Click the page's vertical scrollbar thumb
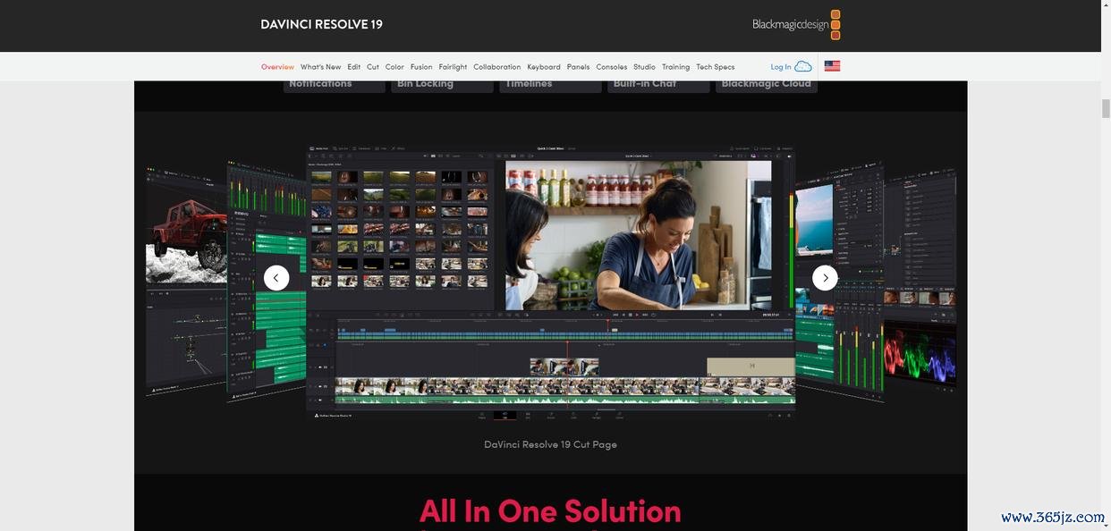 [x=1105, y=109]
